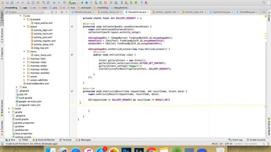Collapse the layout folder
This screenshot has width=271, height=152.
coord(24,26)
